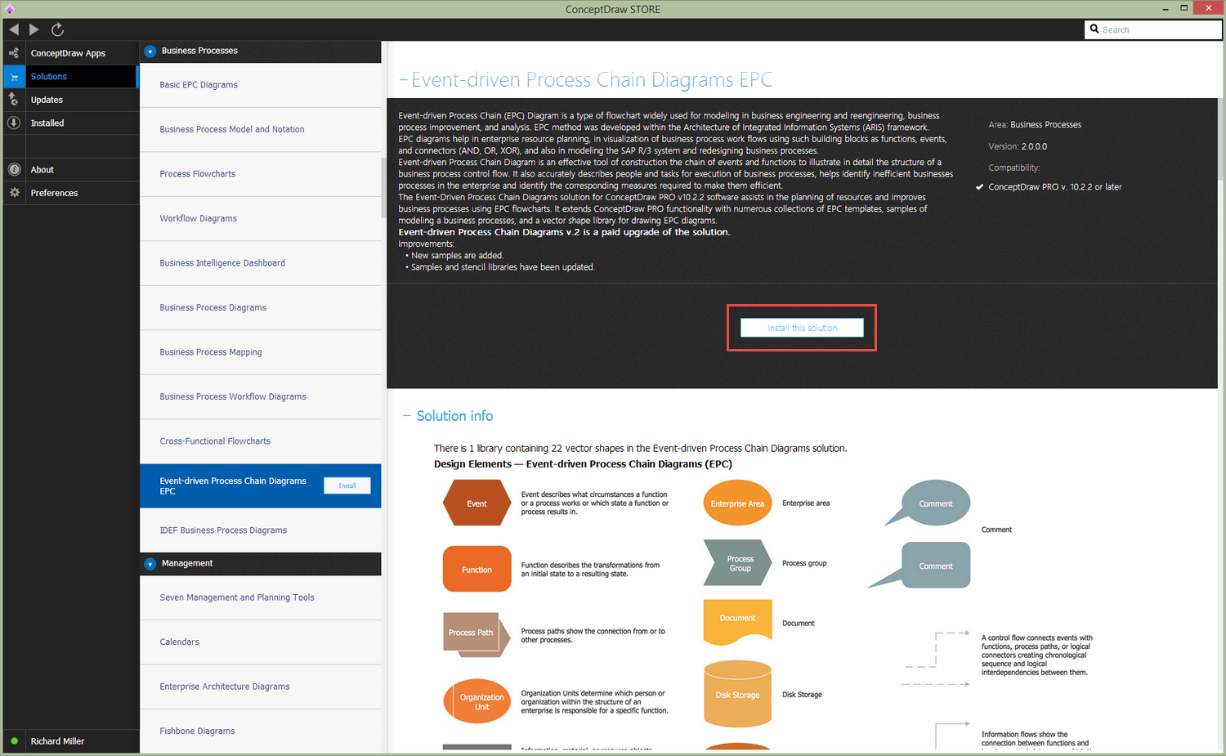Click the ConceptDraw logo in title bar
Viewport: 1226px width, 756px height.
(x=9, y=9)
